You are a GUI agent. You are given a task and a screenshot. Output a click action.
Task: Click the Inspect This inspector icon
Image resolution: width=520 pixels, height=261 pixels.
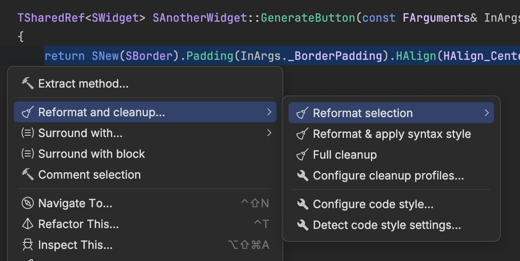tap(28, 245)
